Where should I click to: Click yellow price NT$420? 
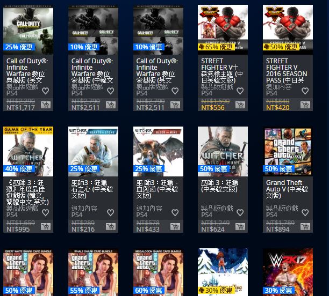tap(278, 108)
